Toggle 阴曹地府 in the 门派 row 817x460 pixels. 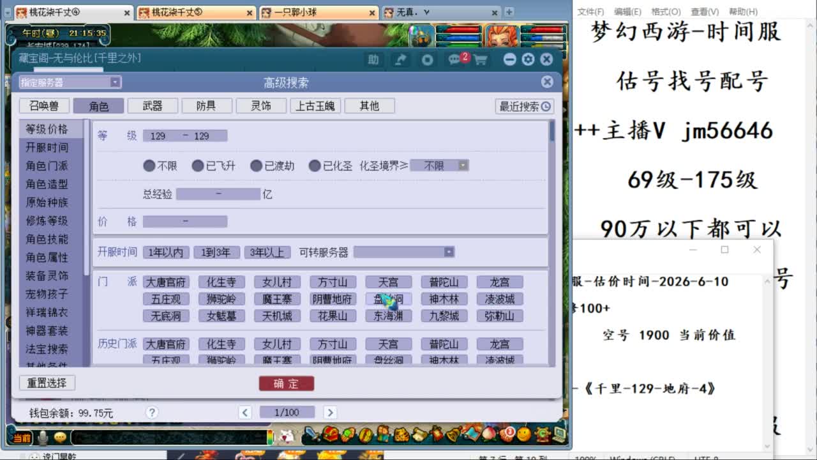(x=333, y=298)
